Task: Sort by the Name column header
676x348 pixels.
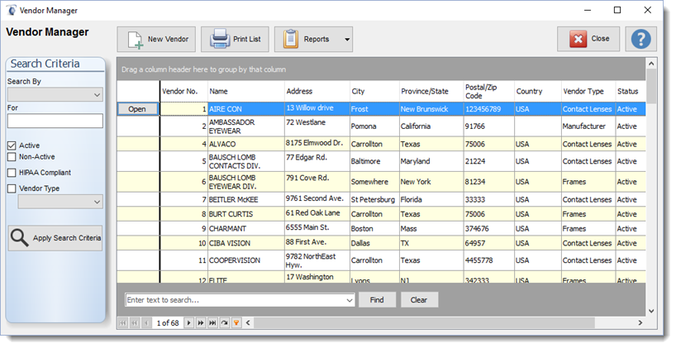Action: click(x=246, y=92)
